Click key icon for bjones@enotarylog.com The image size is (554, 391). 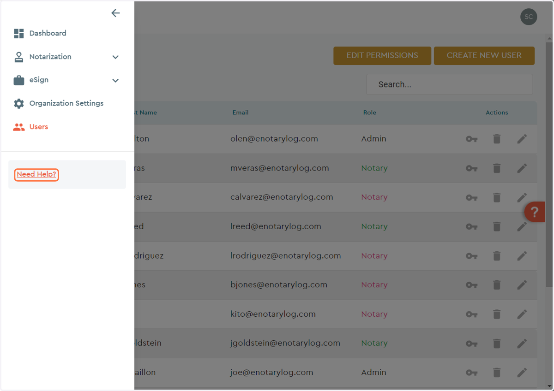(x=471, y=285)
